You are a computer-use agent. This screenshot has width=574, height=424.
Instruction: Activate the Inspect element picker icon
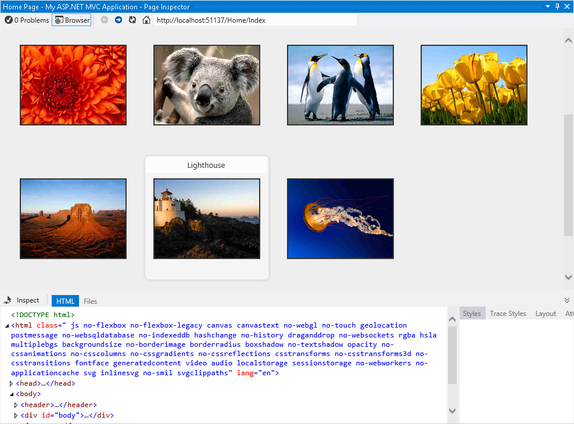coord(8,300)
